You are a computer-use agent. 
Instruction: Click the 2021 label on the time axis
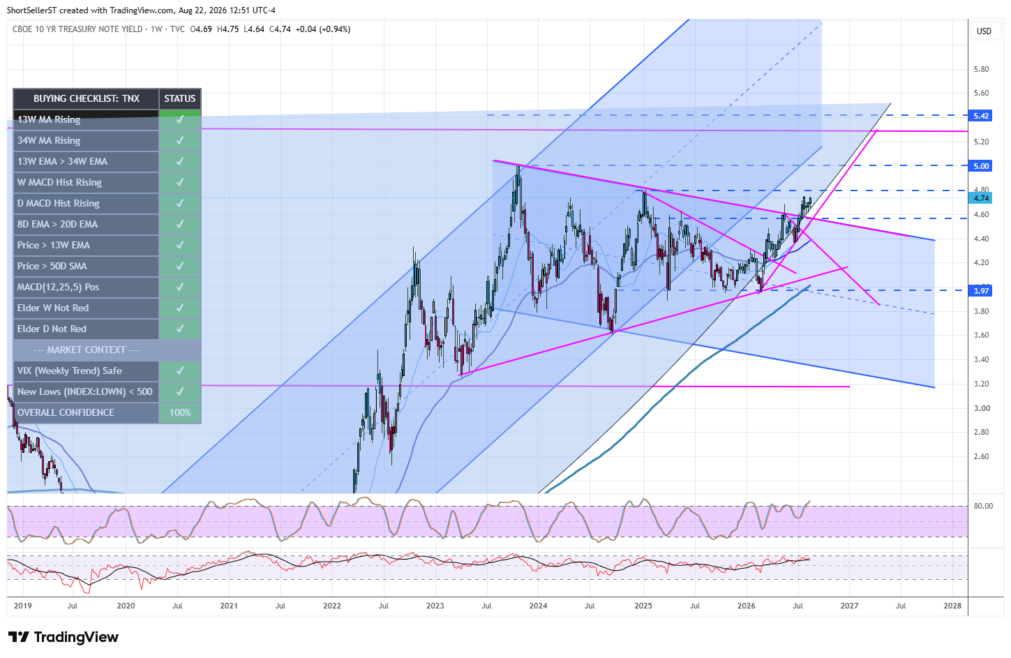coord(229,606)
